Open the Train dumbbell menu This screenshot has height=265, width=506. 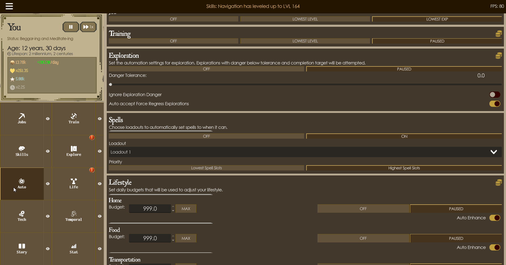[74, 118]
